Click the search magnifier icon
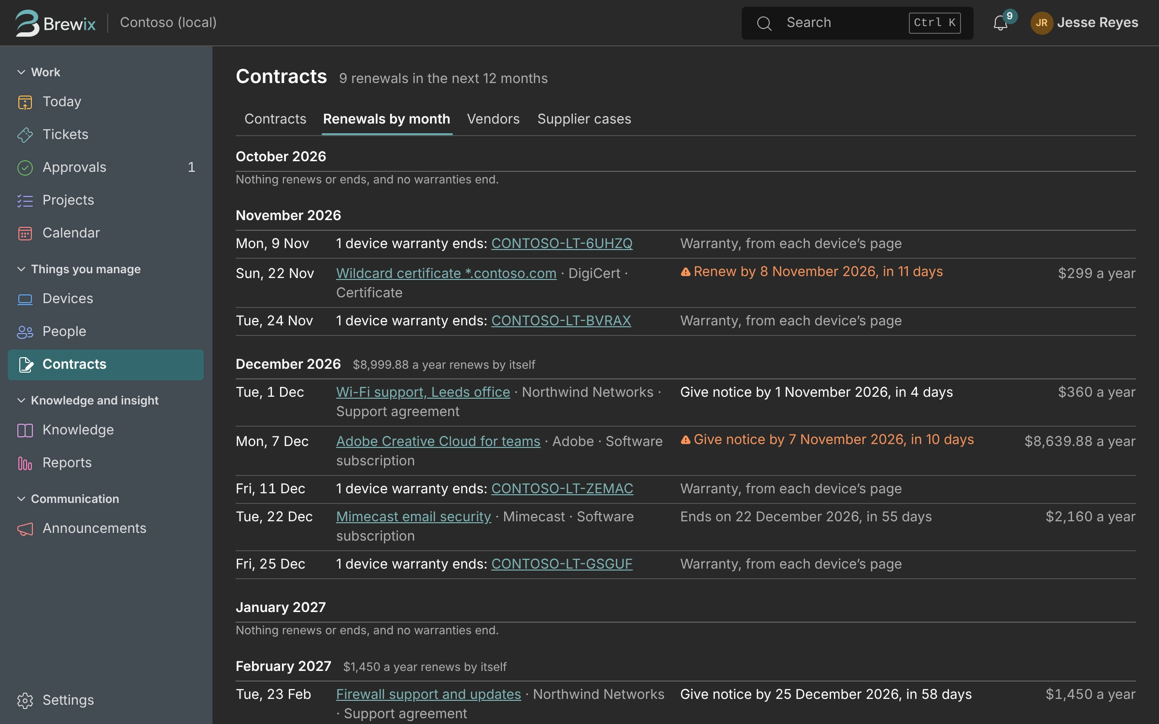 [764, 23]
